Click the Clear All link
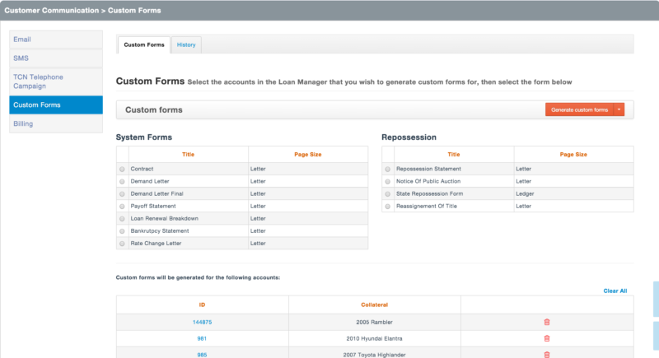659x358 pixels. pos(615,291)
